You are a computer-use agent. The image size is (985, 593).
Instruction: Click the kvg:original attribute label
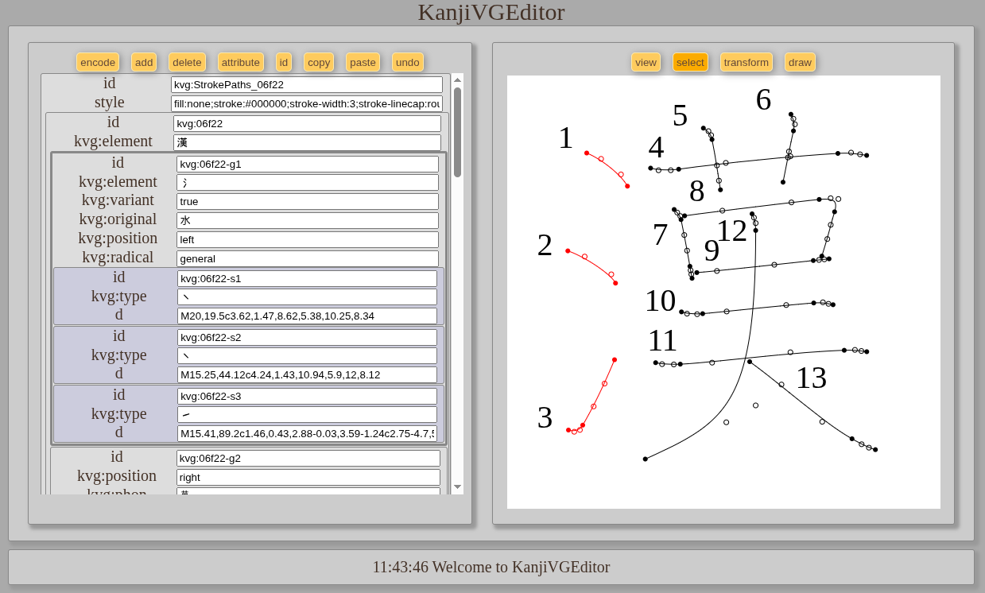118,219
